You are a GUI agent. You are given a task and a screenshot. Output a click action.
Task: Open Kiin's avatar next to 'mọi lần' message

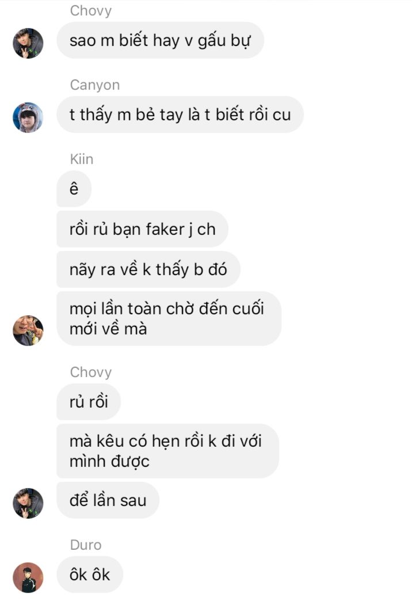(x=28, y=330)
